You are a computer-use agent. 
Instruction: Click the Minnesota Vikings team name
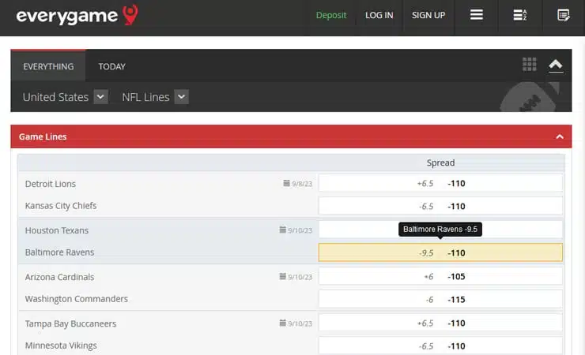tap(61, 346)
